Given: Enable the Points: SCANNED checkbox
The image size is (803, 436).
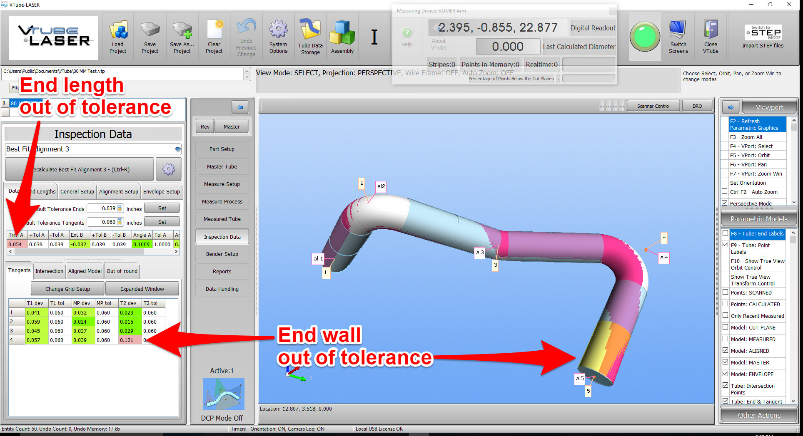Looking at the screenshot, I should (726, 292).
